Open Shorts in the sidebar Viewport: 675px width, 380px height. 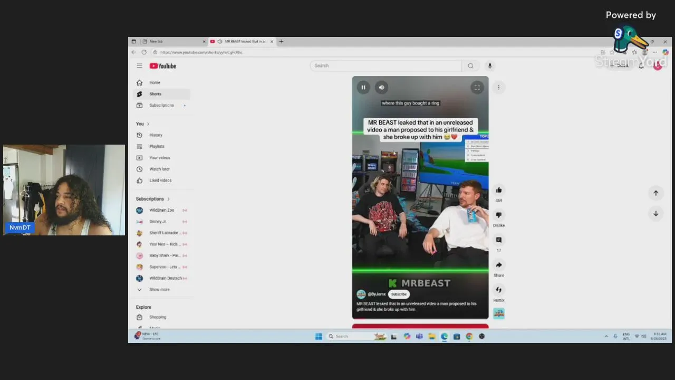161,94
